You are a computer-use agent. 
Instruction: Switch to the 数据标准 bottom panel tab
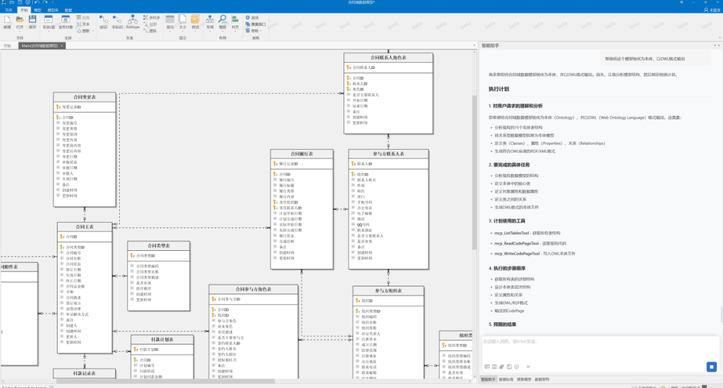506,379
